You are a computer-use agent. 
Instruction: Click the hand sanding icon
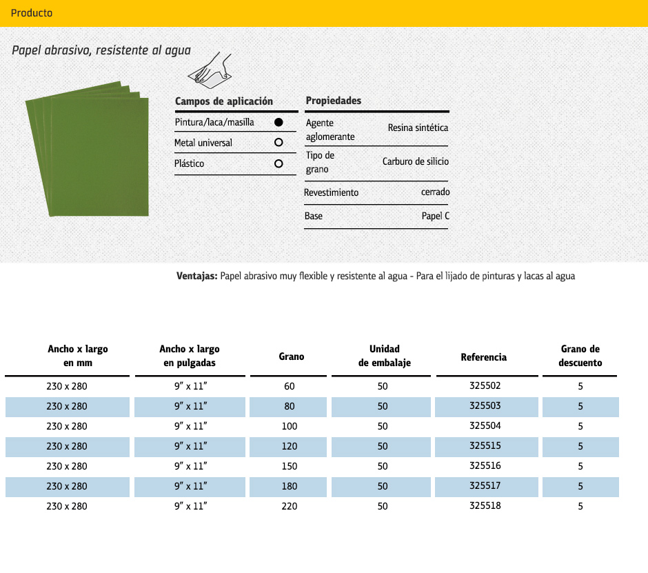tap(210, 70)
